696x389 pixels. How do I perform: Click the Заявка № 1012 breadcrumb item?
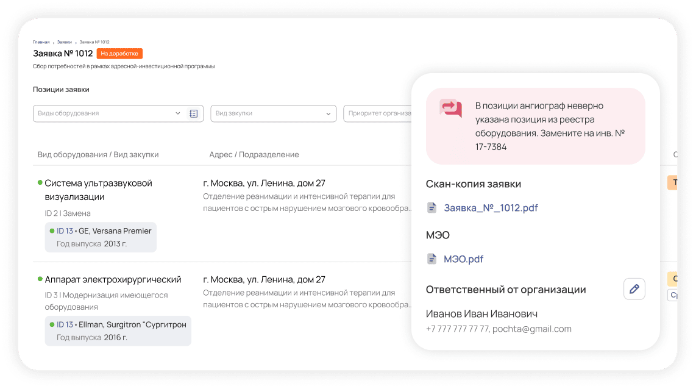click(94, 42)
